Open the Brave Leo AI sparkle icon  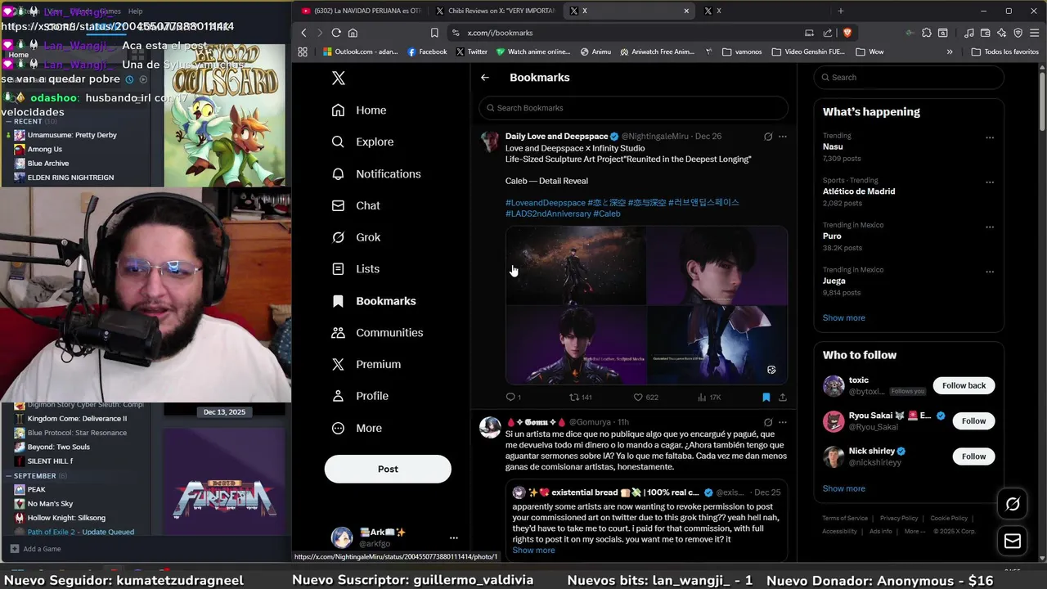coord(1002,33)
